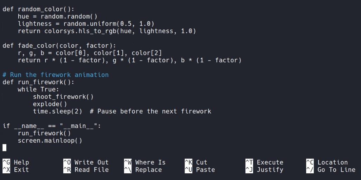Click the ^K Cut shortcut

pos(196,162)
